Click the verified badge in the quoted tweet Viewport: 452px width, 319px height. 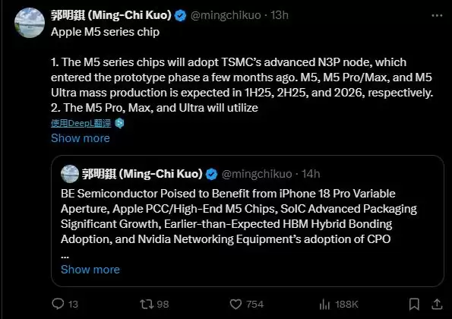coord(212,174)
